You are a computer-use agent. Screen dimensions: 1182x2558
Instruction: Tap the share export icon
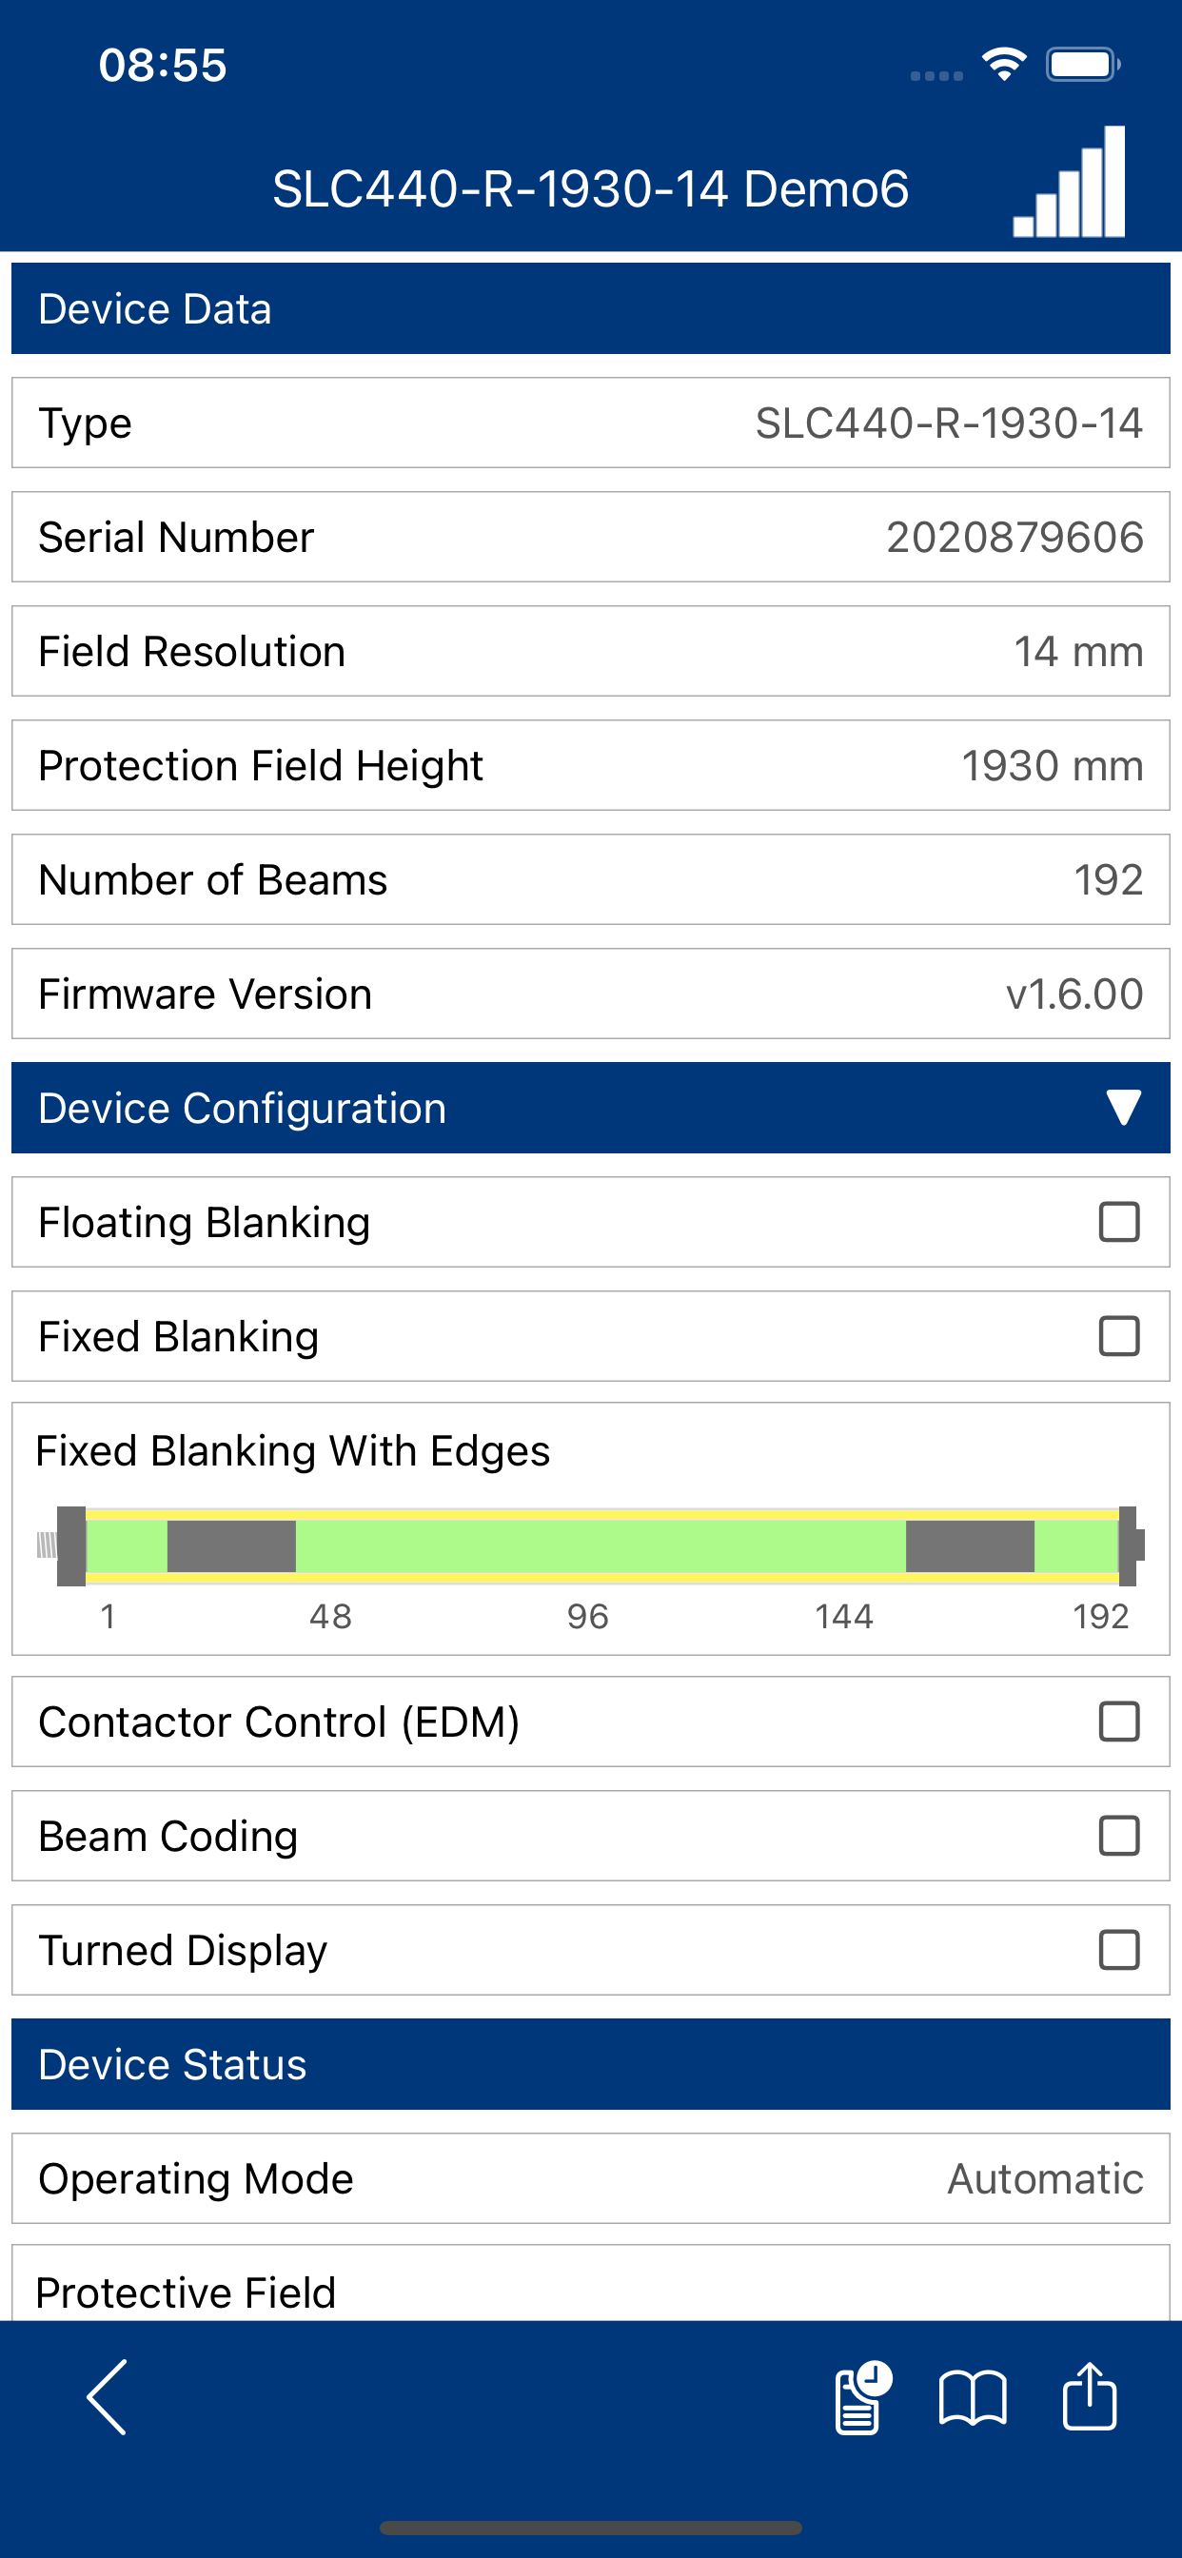click(1090, 2396)
